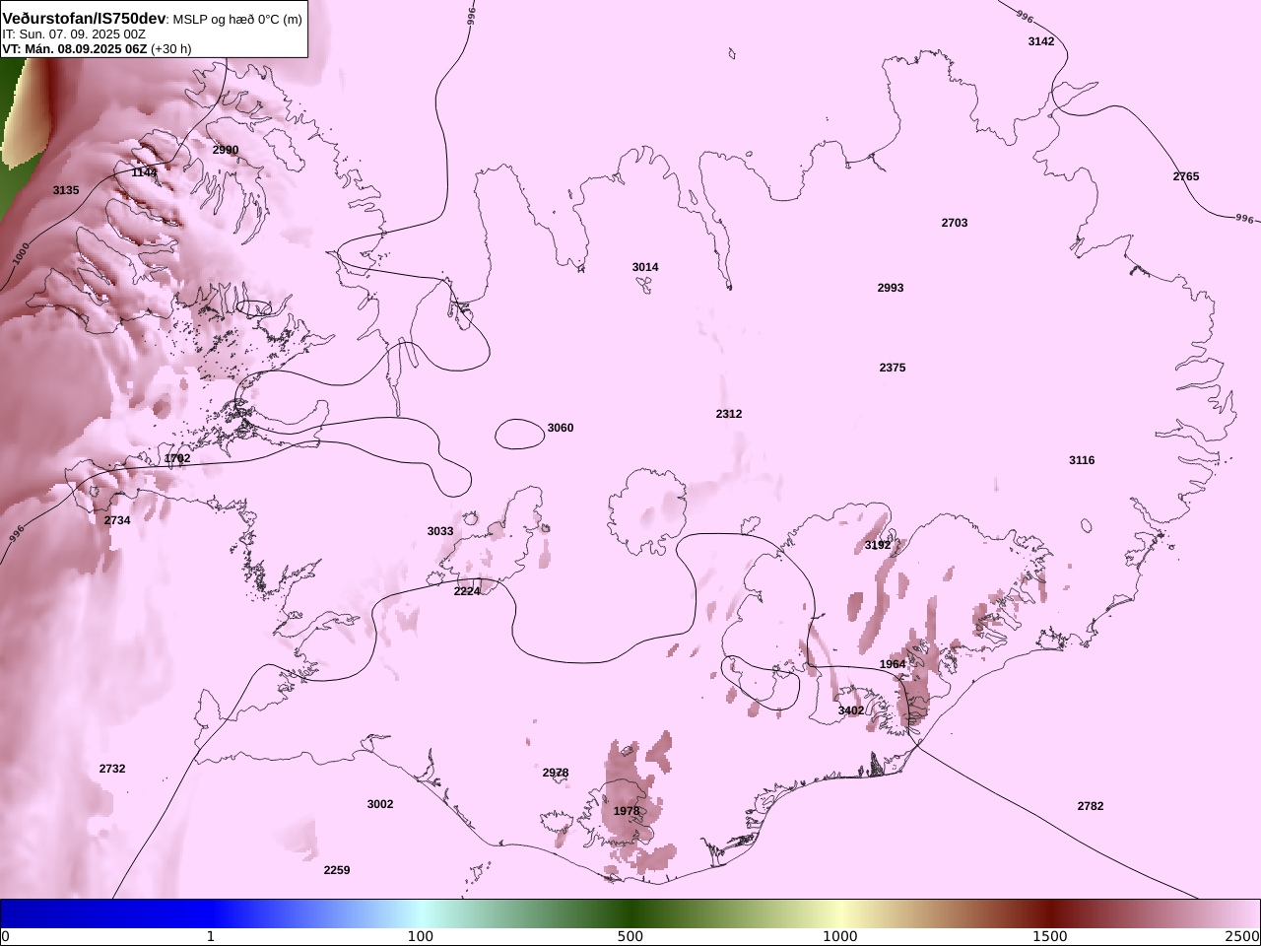
Task: Click the 2993 height value label
Action: coord(891,288)
